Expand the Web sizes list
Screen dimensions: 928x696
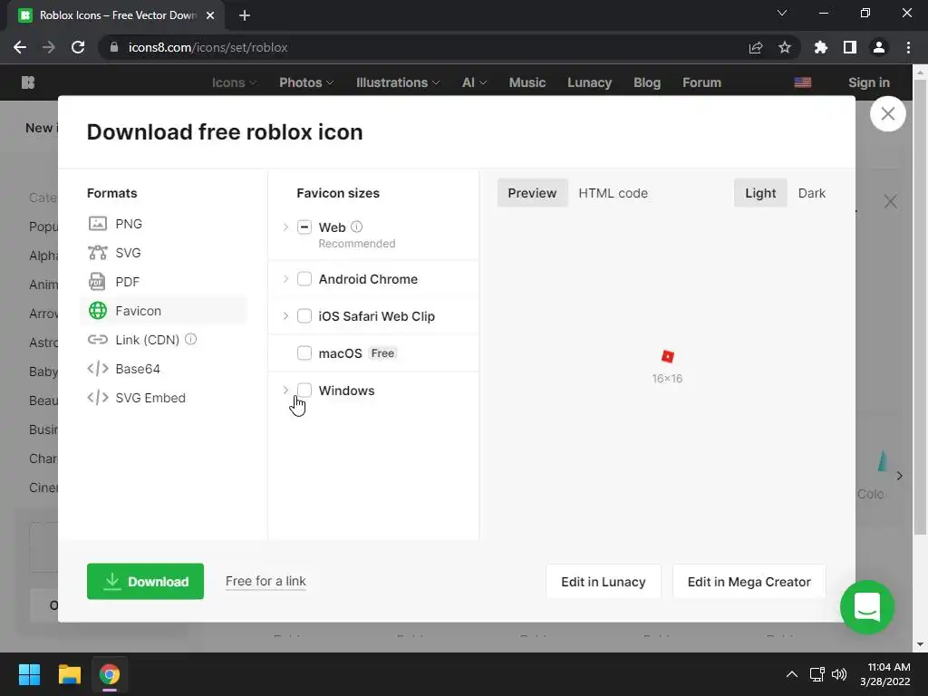pyautogui.click(x=285, y=227)
